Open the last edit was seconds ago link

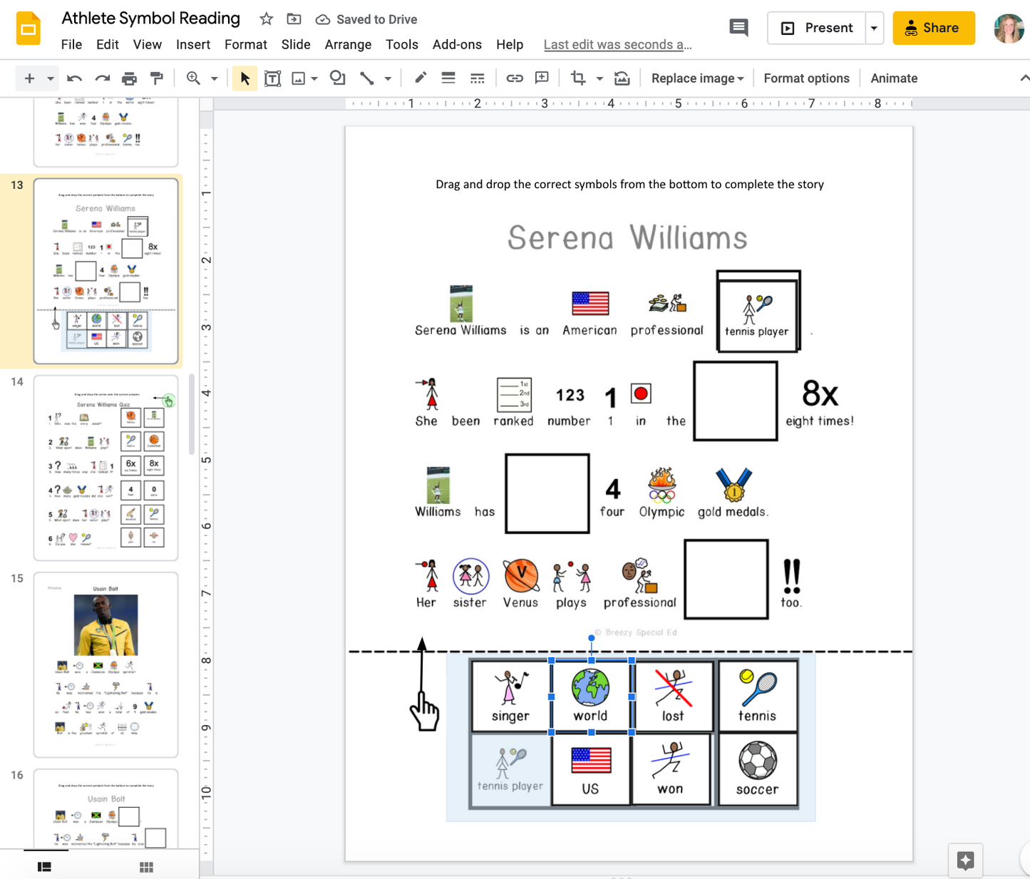pyautogui.click(x=617, y=44)
